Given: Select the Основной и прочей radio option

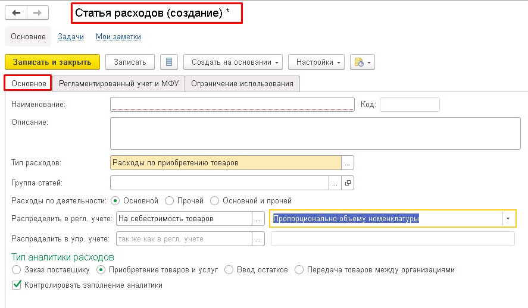Looking at the screenshot, I should [214, 201].
